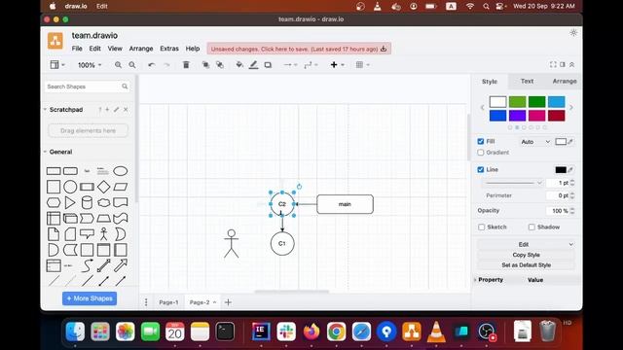Toggle the Fill checkbox
The width and height of the screenshot is (623, 350).
(481, 141)
